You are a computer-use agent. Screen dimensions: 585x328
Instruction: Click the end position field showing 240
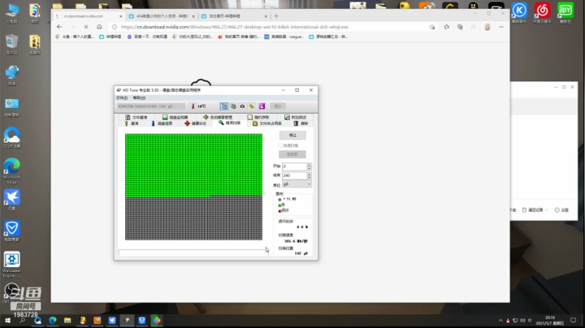(x=294, y=175)
